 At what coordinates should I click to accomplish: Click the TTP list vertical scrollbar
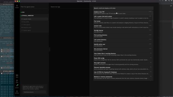click(x=153, y=16)
